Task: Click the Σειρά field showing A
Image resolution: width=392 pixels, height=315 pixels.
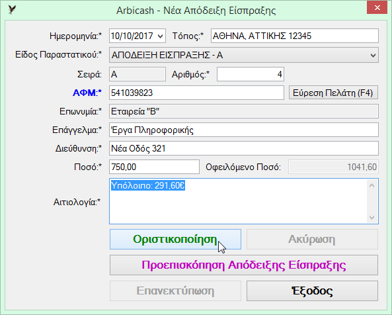Action: (x=137, y=74)
